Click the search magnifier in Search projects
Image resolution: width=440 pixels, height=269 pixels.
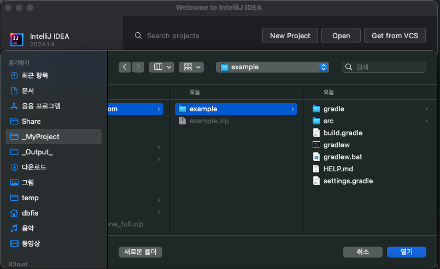[138, 35]
